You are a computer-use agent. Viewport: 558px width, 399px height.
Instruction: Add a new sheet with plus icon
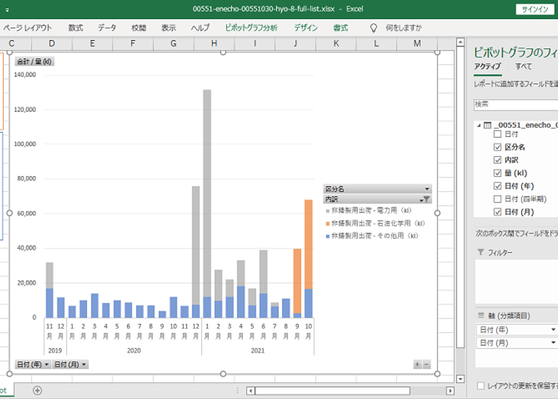[x=37, y=391]
